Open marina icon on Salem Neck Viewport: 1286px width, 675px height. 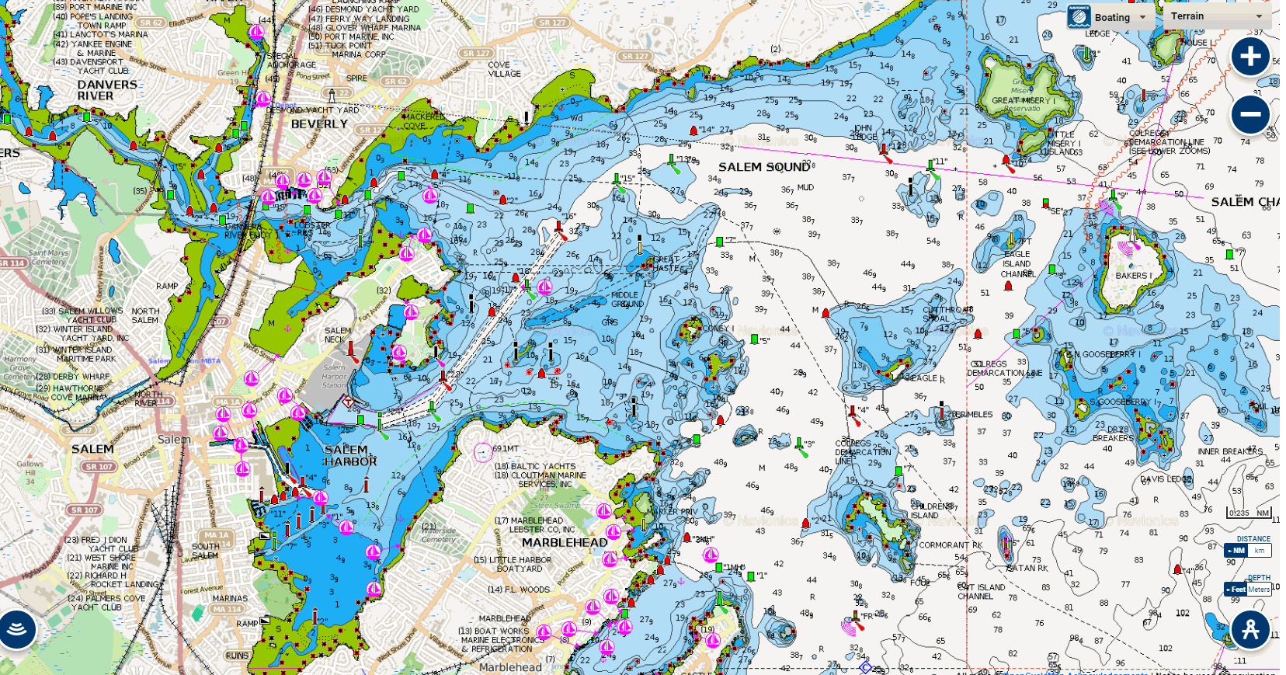point(398,352)
